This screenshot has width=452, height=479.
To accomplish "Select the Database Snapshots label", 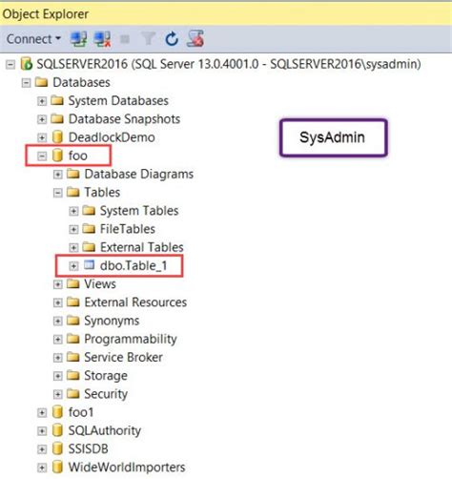I will pos(124,119).
